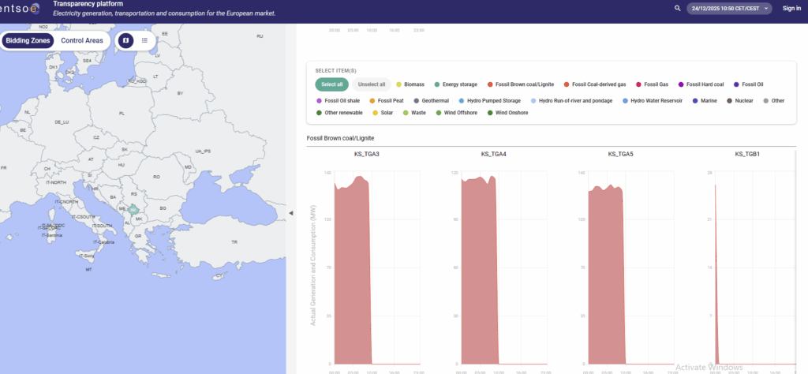Select the Control Areas tab
This screenshot has height=374, width=808.
pos(82,40)
